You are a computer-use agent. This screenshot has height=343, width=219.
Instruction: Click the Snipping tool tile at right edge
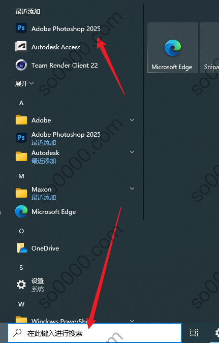tap(209, 48)
